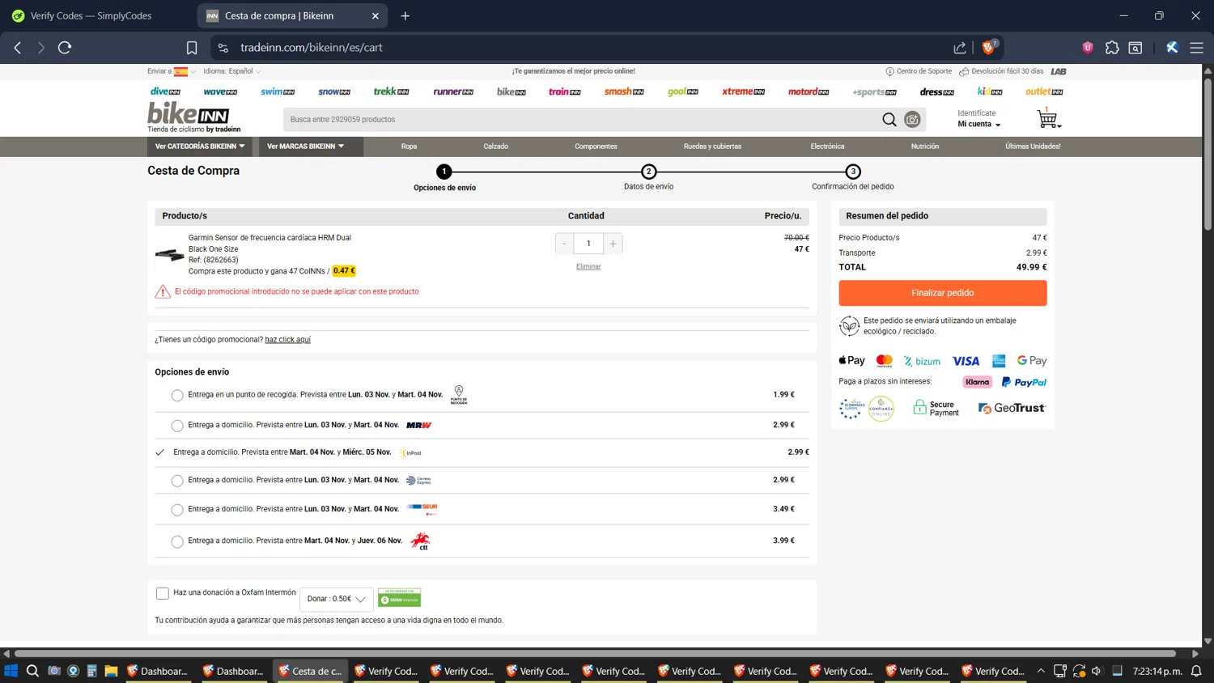
Task: Open Idioma Español language selector
Action: 231,71
